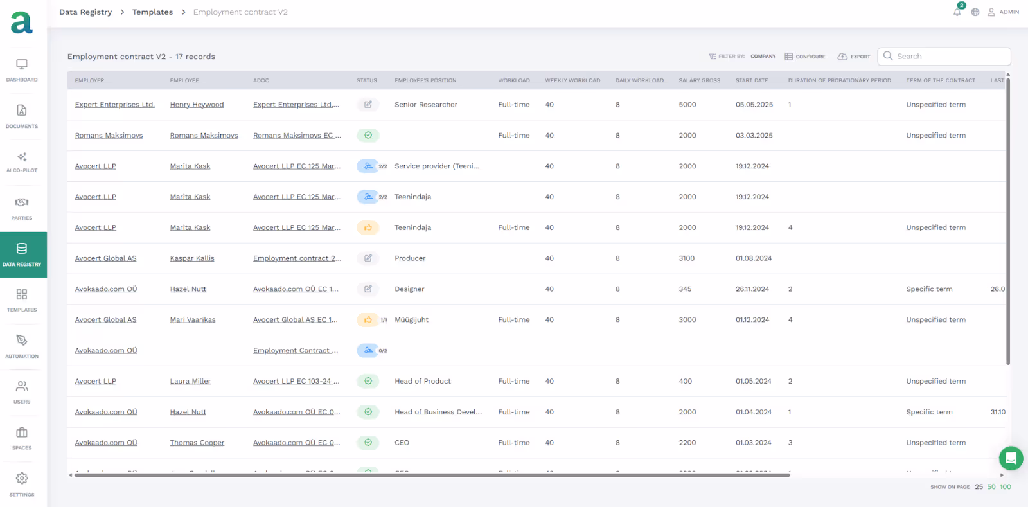This screenshot has height=507, width=1028.
Task: Show 25 records per page
Action: [x=979, y=487]
